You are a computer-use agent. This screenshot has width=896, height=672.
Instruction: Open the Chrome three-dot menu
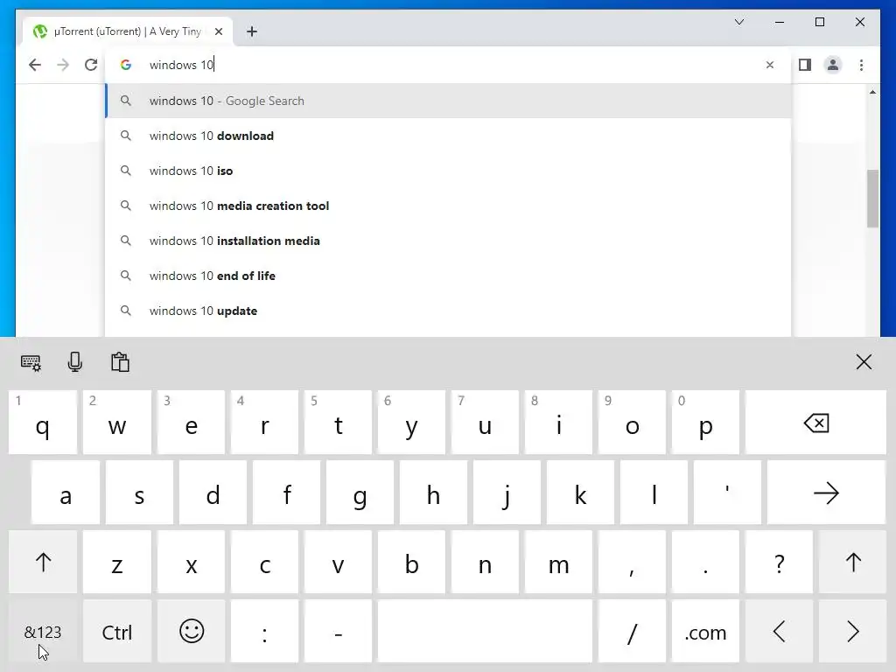pyautogui.click(x=861, y=65)
